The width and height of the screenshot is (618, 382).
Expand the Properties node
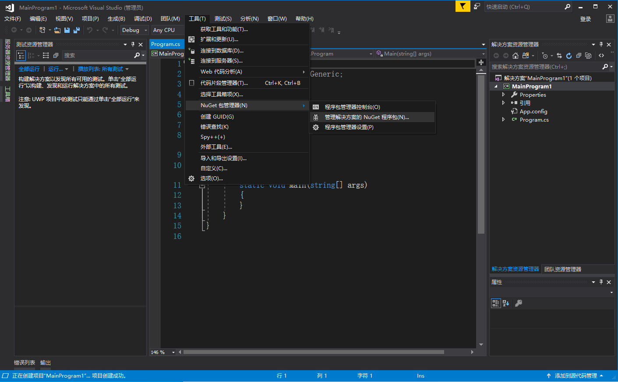(503, 95)
